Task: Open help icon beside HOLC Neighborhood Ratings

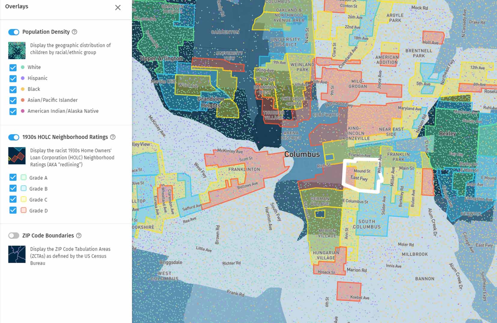Action: coord(113,137)
